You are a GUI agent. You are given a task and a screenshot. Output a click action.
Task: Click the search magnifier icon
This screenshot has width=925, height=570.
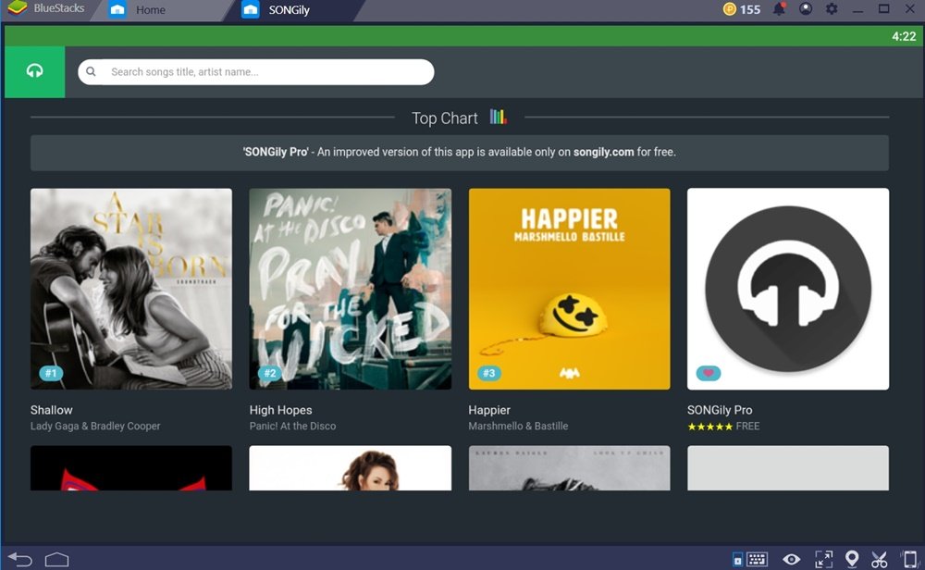coord(91,71)
